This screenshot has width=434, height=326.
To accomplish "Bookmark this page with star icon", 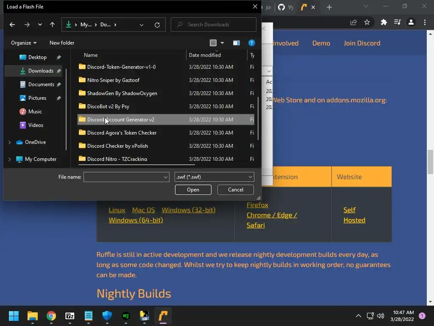I will pyautogui.click(x=367, y=22).
